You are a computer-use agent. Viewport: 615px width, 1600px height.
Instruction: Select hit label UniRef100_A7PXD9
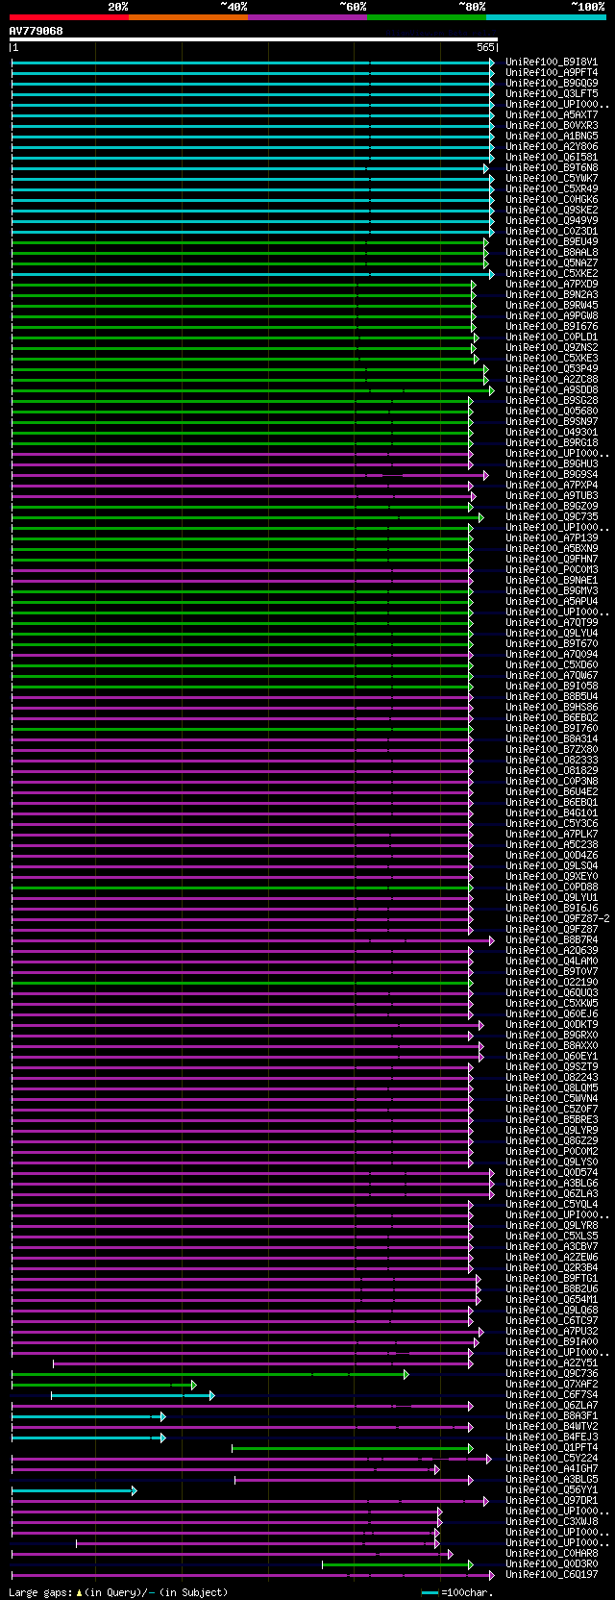coord(552,285)
